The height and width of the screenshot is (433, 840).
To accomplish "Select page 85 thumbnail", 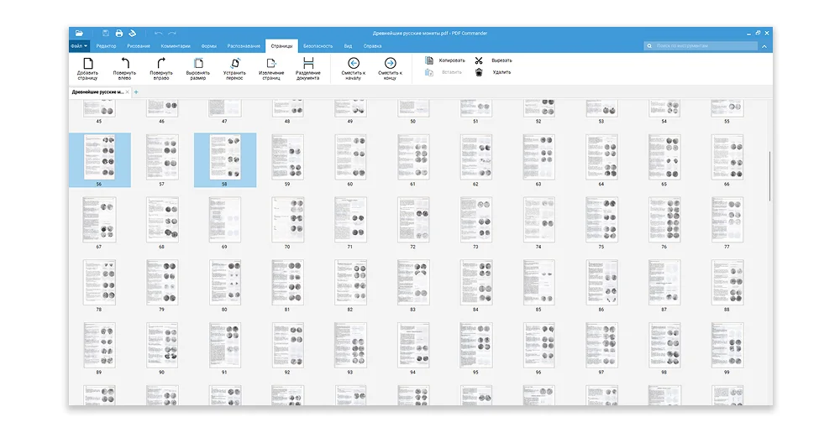I will pyautogui.click(x=539, y=283).
